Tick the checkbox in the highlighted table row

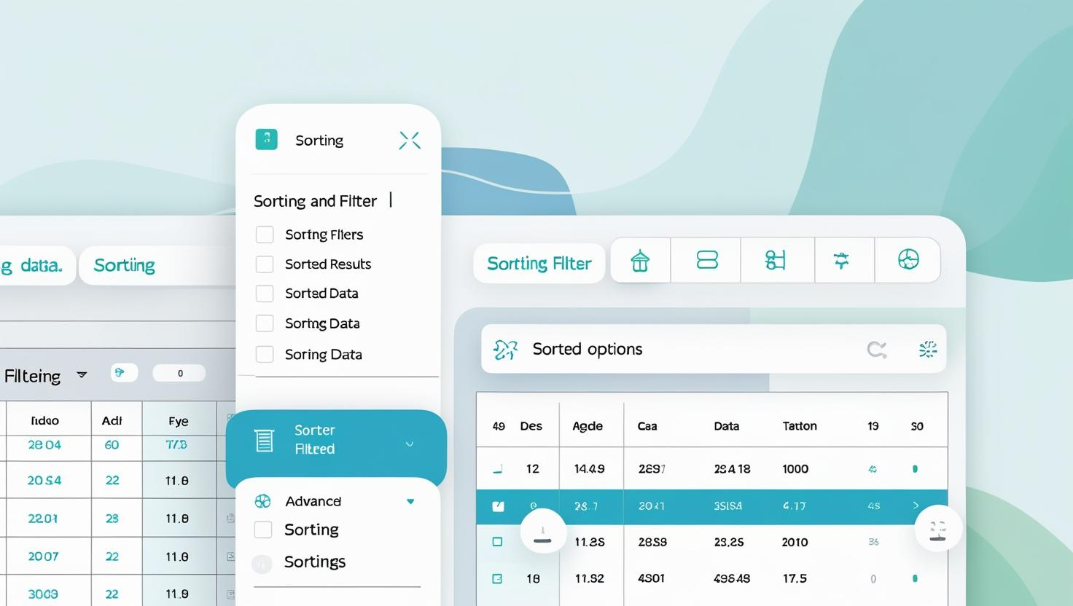coord(498,506)
